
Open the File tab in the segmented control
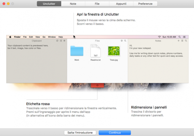tap(97, 4)
